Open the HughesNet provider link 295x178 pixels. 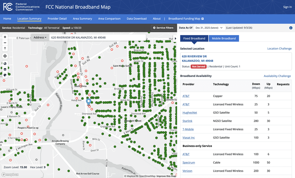coord(190,113)
